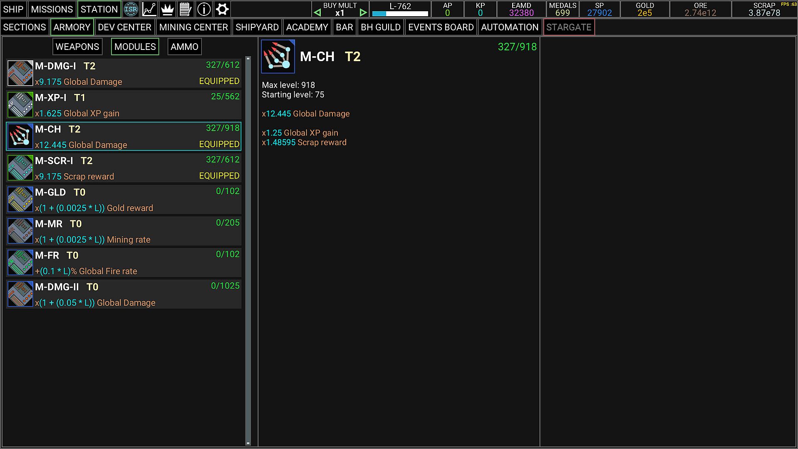Open the info circle icon

tap(204, 9)
